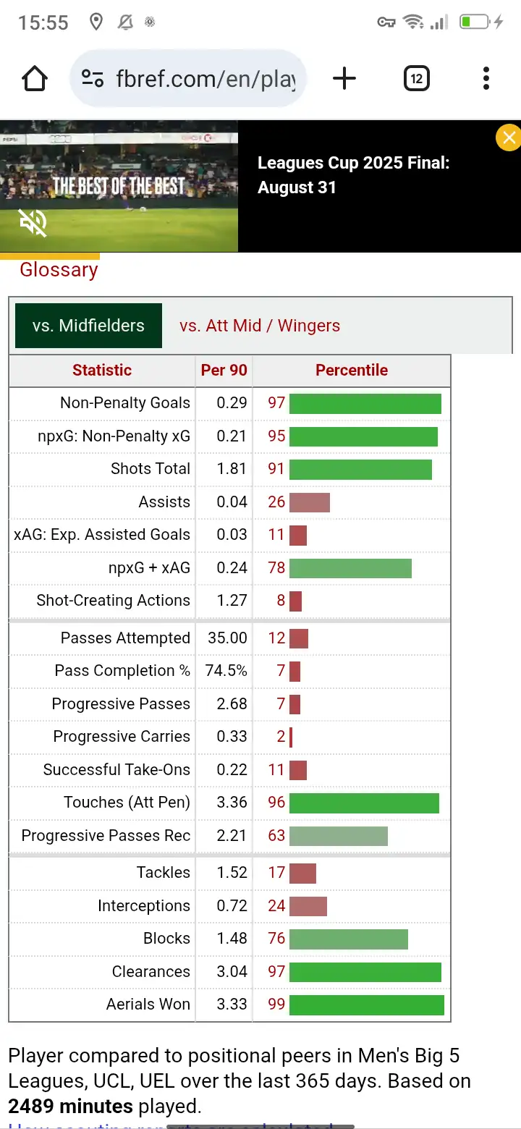Image resolution: width=521 pixels, height=1129 pixels.
Task: Tap the Leagues Cup 2025 Final ad text
Action: point(353,175)
